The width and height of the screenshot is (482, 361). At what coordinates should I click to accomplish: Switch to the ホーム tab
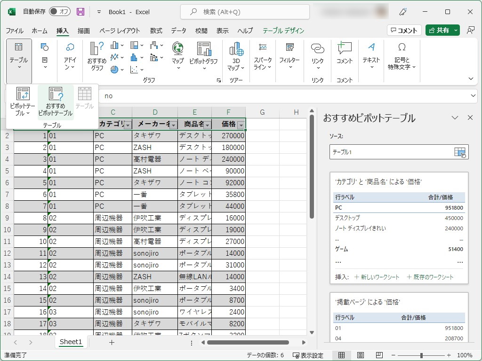40,31
